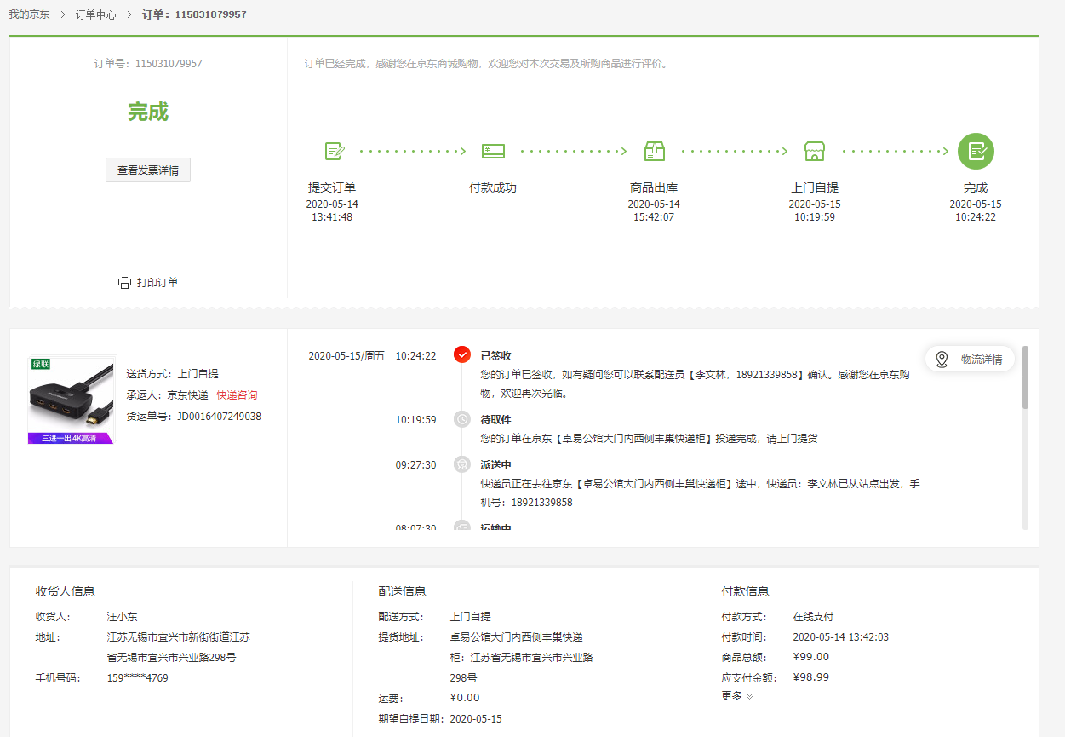Click the red signed (已签收) checkmark icon
The height and width of the screenshot is (737, 1065).
point(462,355)
